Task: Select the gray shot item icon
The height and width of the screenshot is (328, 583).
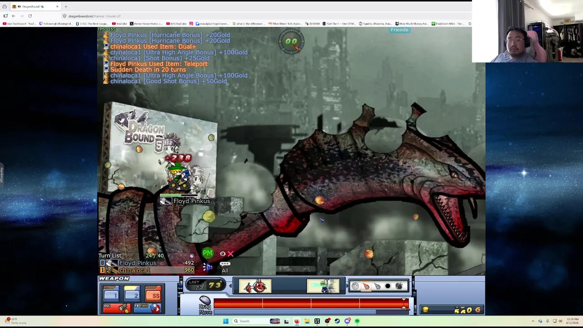Action: click(377, 286)
